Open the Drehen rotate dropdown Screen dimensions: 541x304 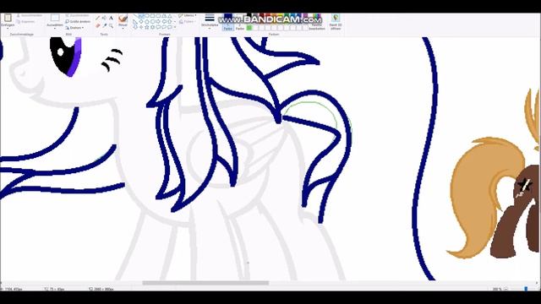74,28
